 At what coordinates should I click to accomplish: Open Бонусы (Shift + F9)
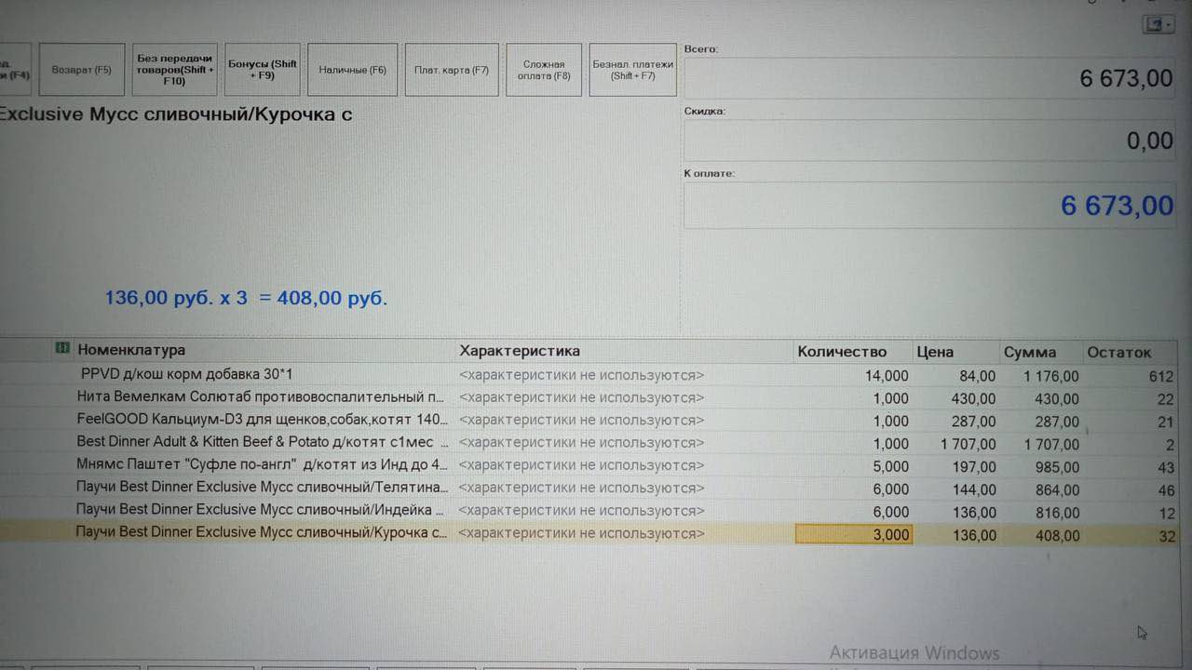[263, 70]
